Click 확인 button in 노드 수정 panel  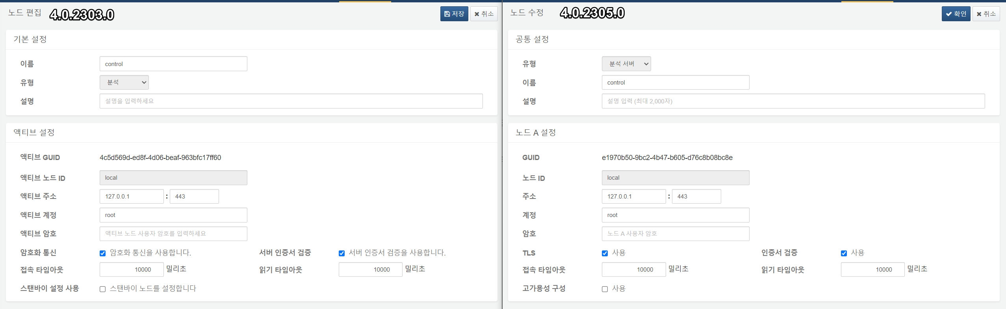point(956,14)
